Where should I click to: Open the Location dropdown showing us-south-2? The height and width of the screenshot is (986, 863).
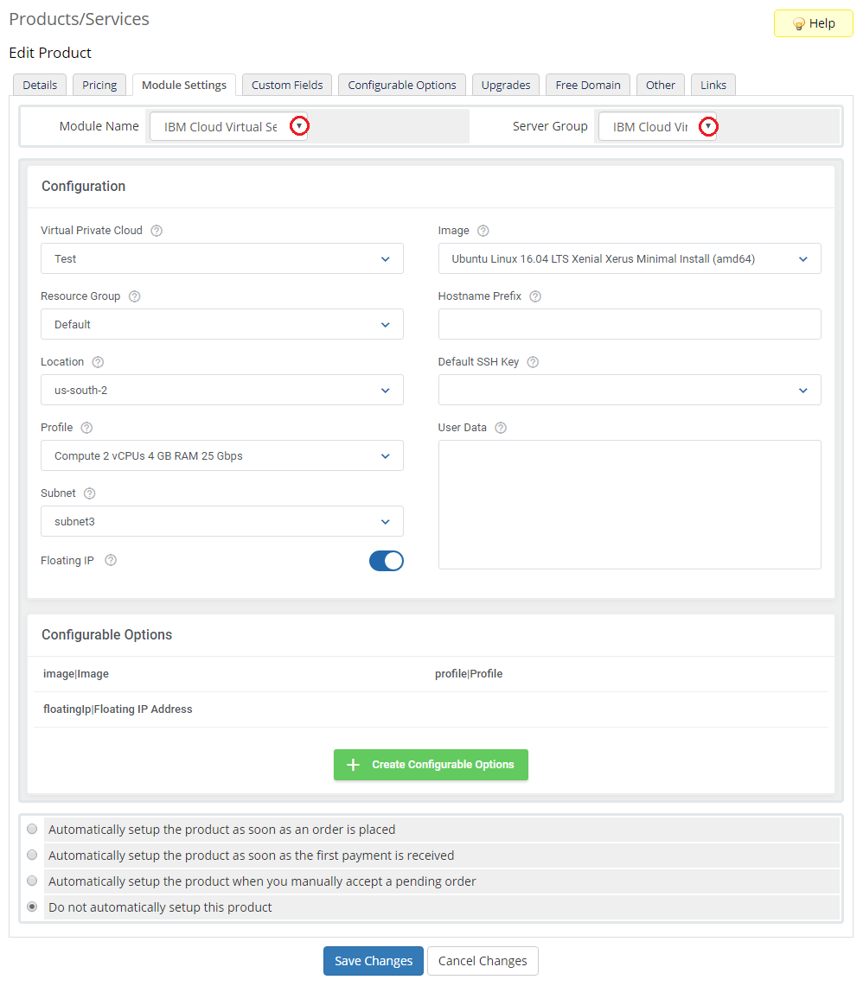[222, 390]
